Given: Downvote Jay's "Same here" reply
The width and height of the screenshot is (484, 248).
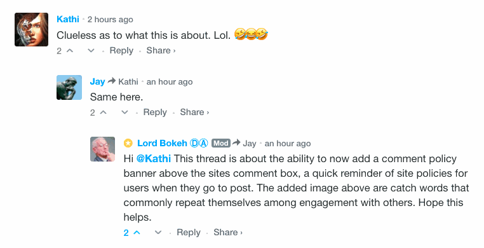Looking at the screenshot, I should coord(124,113).
